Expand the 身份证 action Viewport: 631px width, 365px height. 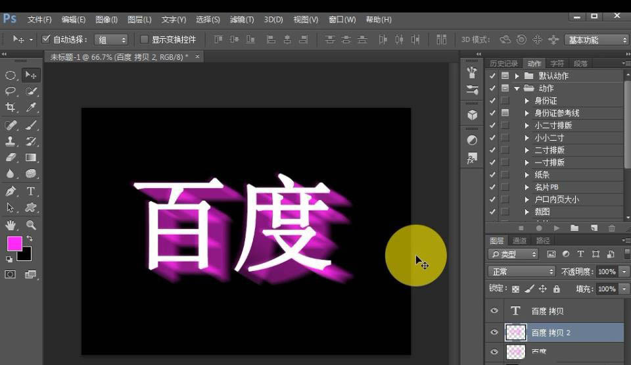click(526, 101)
